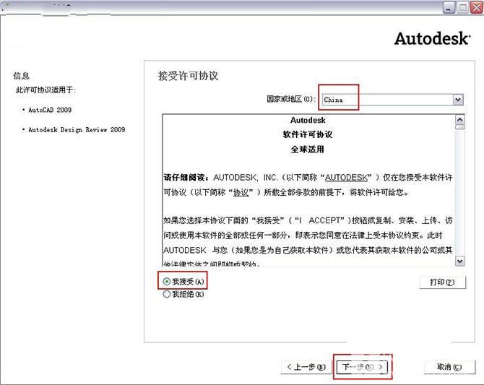Click the 信息 label in left panel
Screen dimensions: 484x385
point(21,76)
